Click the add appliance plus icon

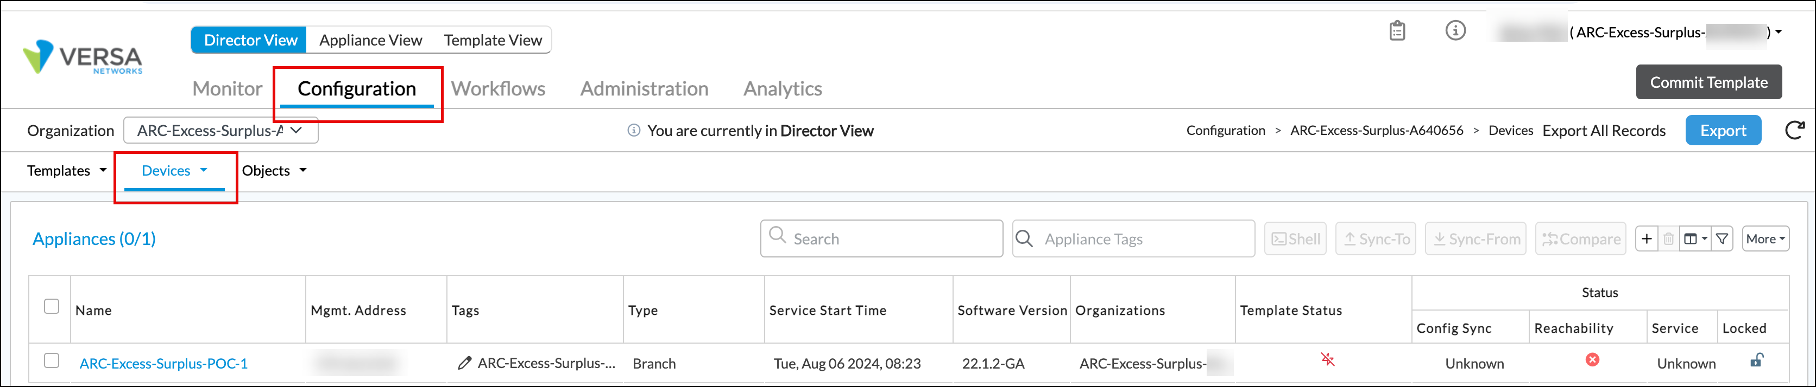[x=1646, y=239]
